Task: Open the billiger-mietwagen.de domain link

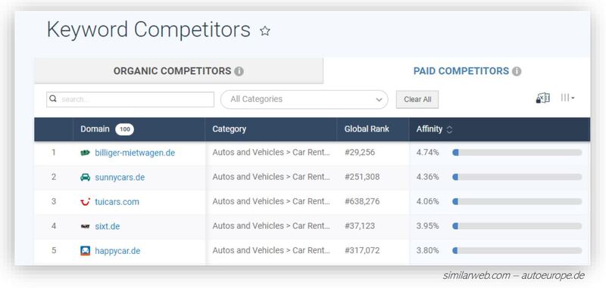Action: pos(135,153)
